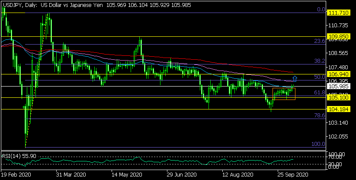Click the RSI(14) 55.90 indicator label
Viewport: 356px width, 180px height.
pyautogui.click(x=19, y=156)
